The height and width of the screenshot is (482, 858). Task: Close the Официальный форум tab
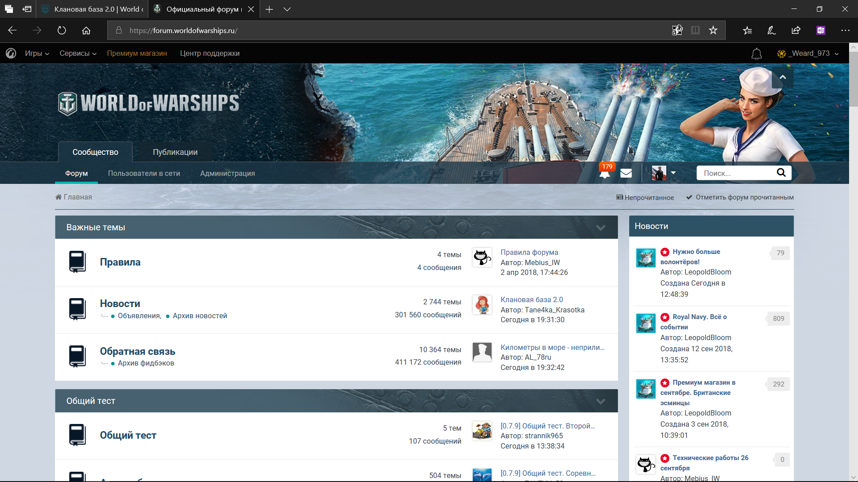[x=251, y=9]
